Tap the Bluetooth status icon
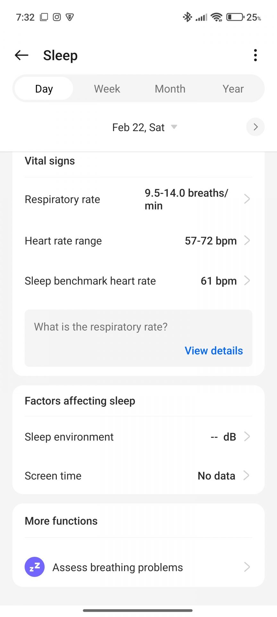The width and height of the screenshot is (277, 617). click(187, 17)
